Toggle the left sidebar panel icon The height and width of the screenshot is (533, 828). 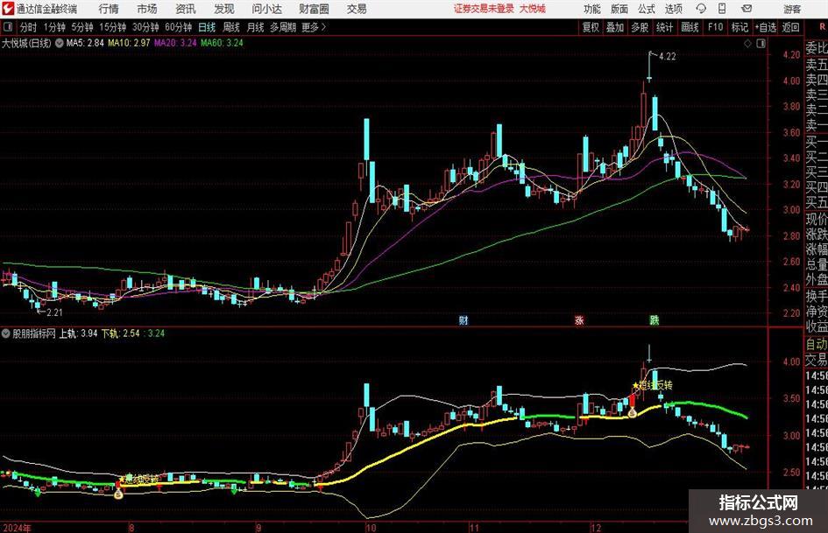pos(8,27)
